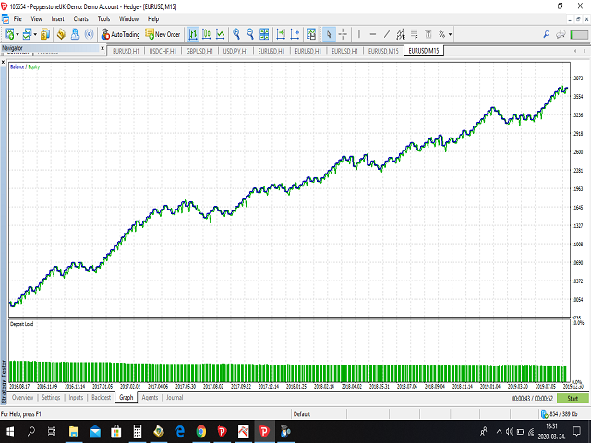Open the Charts menu
Viewport: 591px width, 443px height.
81,18
